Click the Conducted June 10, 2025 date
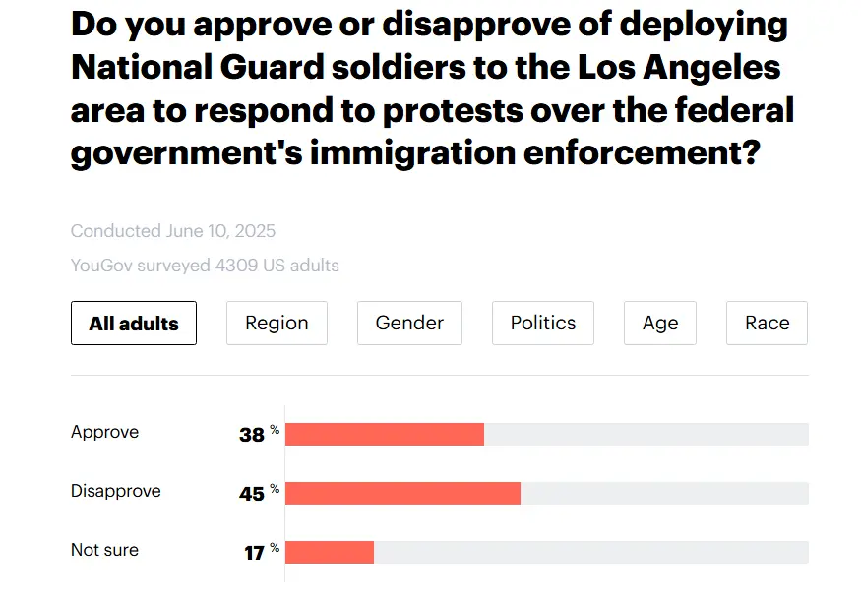Image resolution: width=861 pixels, height=594 pixels. tap(173, 232)
